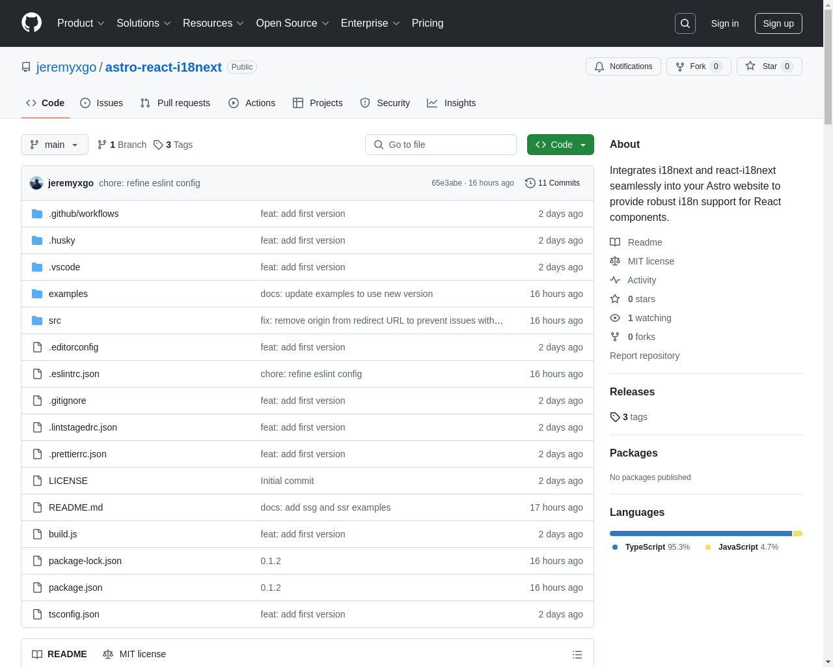833x667 pixels.
Task: Open README outline list icon
Action: tap(577, 655)
